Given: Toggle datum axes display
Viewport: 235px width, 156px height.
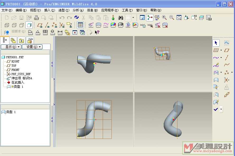Looking at the screenshot, I should 47,25.
